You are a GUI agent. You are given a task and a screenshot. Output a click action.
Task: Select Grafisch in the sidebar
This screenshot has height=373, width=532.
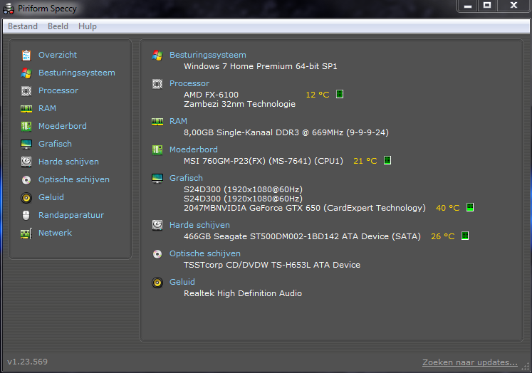pos(55,144)
